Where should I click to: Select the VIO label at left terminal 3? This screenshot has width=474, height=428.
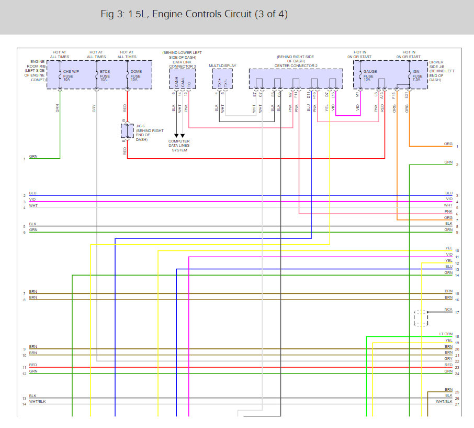click(32, 200)
